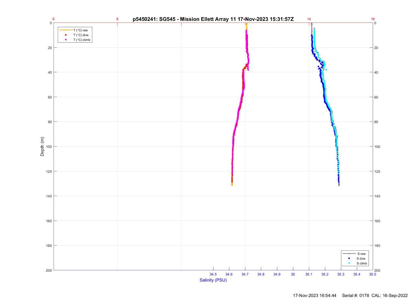Click the left depth tick label 40

point(50,72)
